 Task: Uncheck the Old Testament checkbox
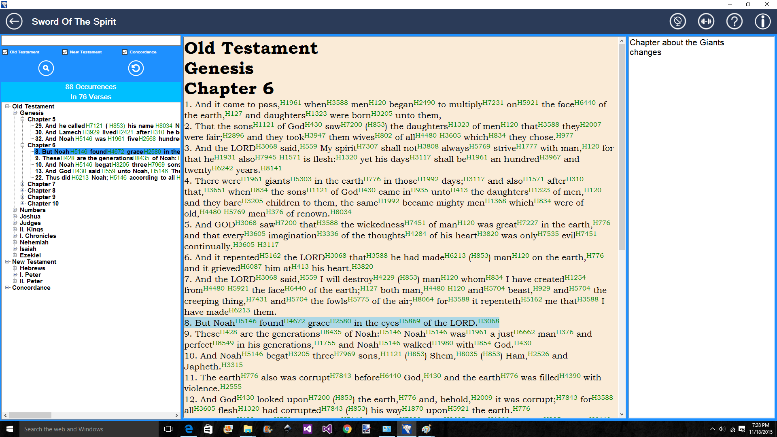[5, 52]
